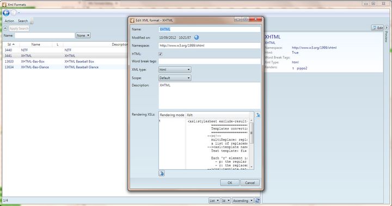Open the Action menu
Viewport: 392px width, 206px height.
click(x=9, y=21)
